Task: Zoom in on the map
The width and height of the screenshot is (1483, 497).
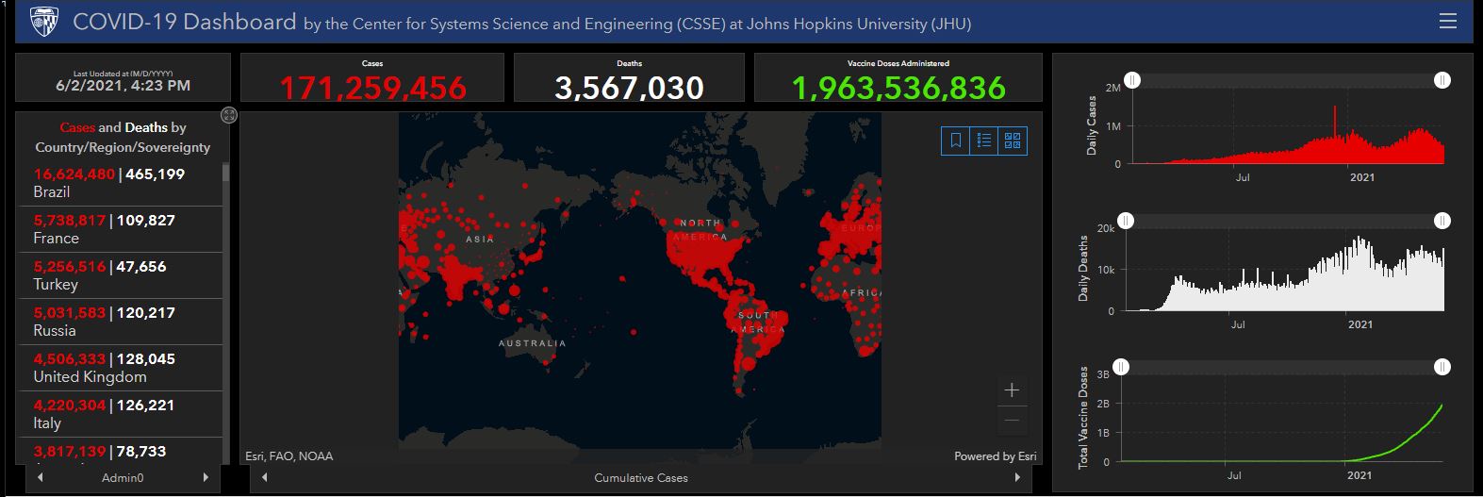Action: coord(1012,390)
